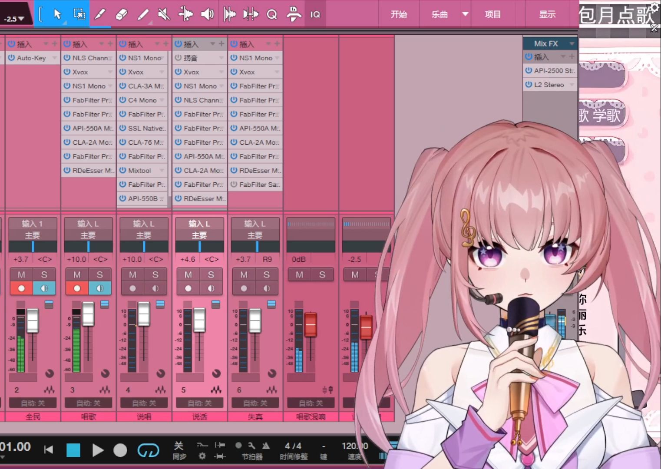Image resolution: width=661 pixels, height=469 pixels.
Task: Choose the Split (knife) tool
Action: point(100,14)
